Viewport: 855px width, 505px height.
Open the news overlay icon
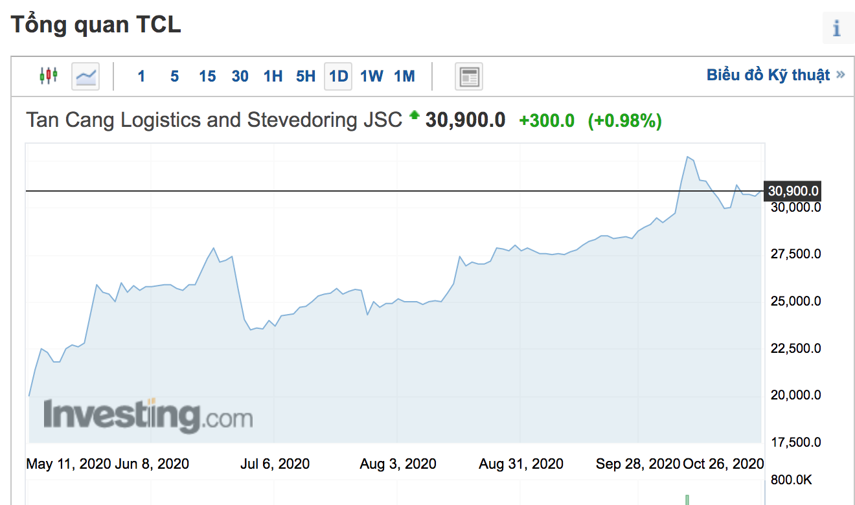469,76
